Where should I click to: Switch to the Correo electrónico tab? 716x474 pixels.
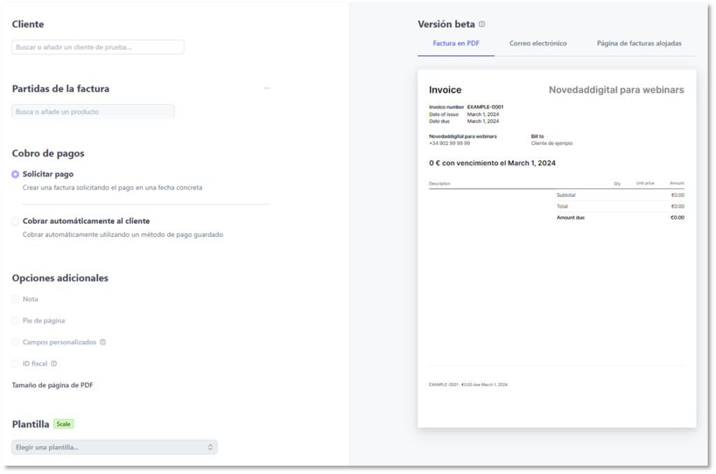(x=538, y=43)
